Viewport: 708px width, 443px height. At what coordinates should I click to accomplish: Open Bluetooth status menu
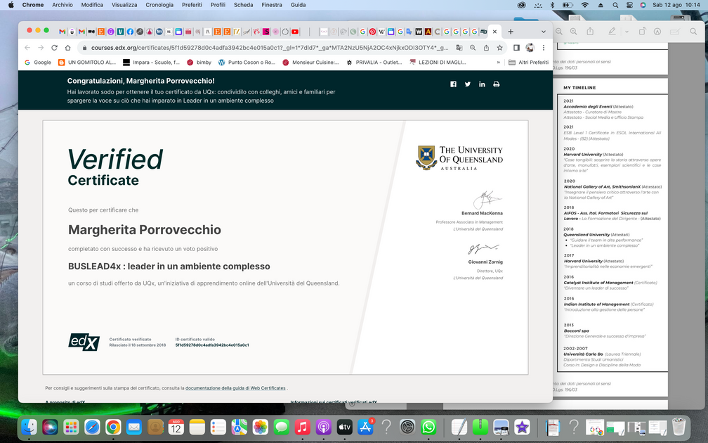point(552,5)
